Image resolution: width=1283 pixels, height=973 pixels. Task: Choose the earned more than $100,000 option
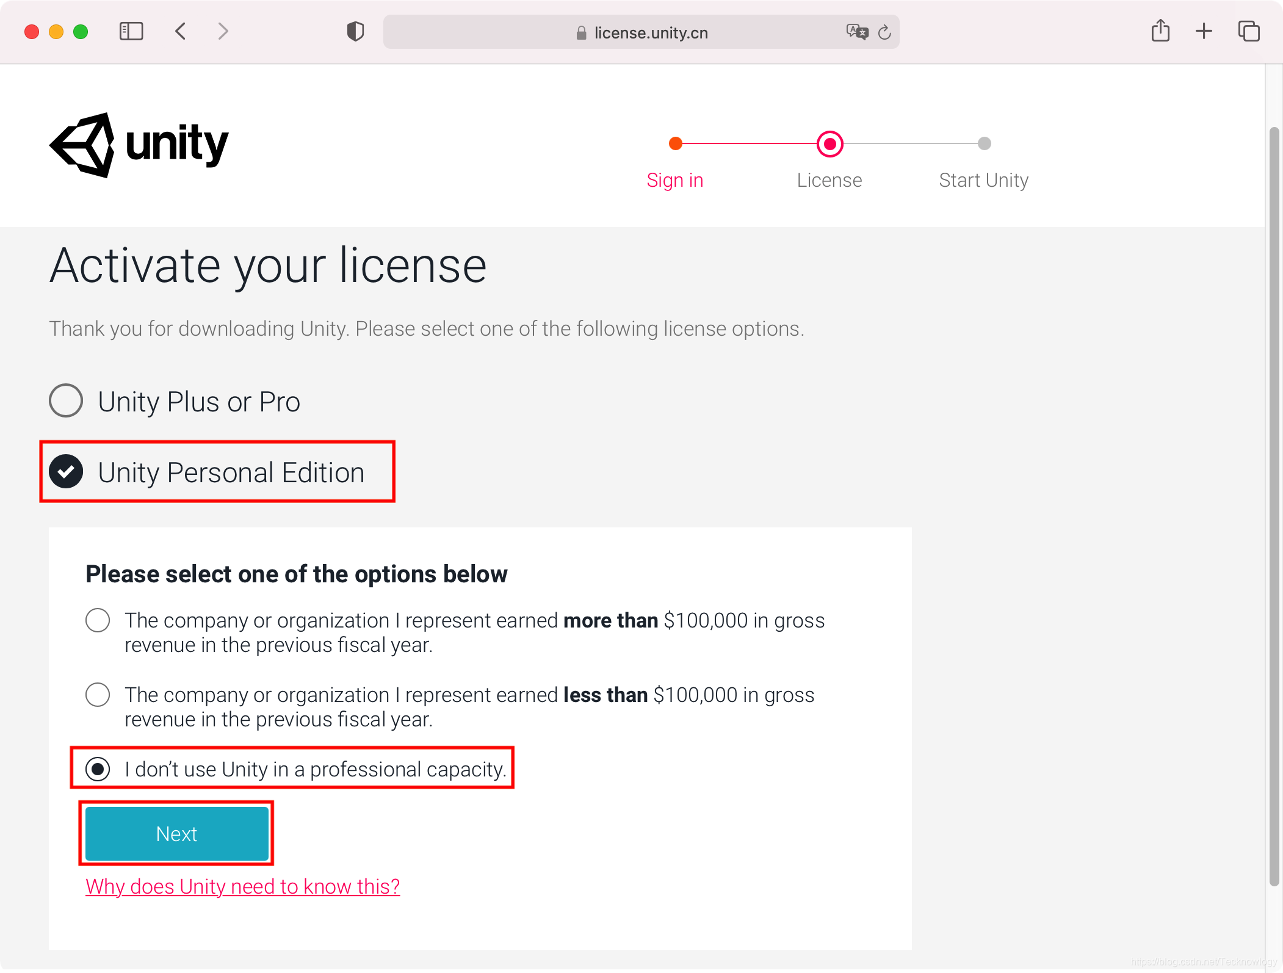[98, 620]
